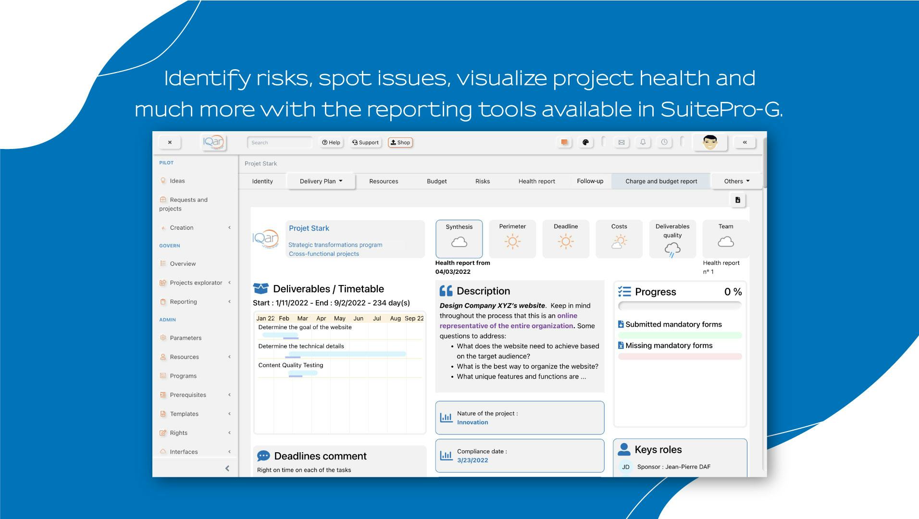Viewport: 919px width, 519px height.
Task: Open the clock history icon in top toolbar
Action: (x=664, y=142)
